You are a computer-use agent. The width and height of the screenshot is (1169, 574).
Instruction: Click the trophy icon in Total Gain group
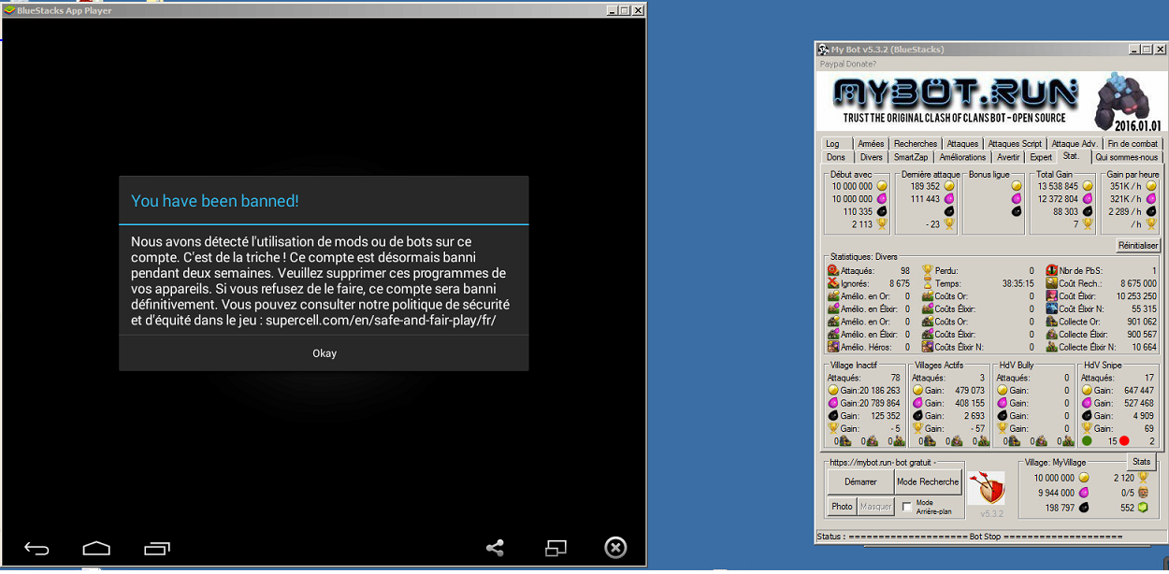tap(1086, 224)
